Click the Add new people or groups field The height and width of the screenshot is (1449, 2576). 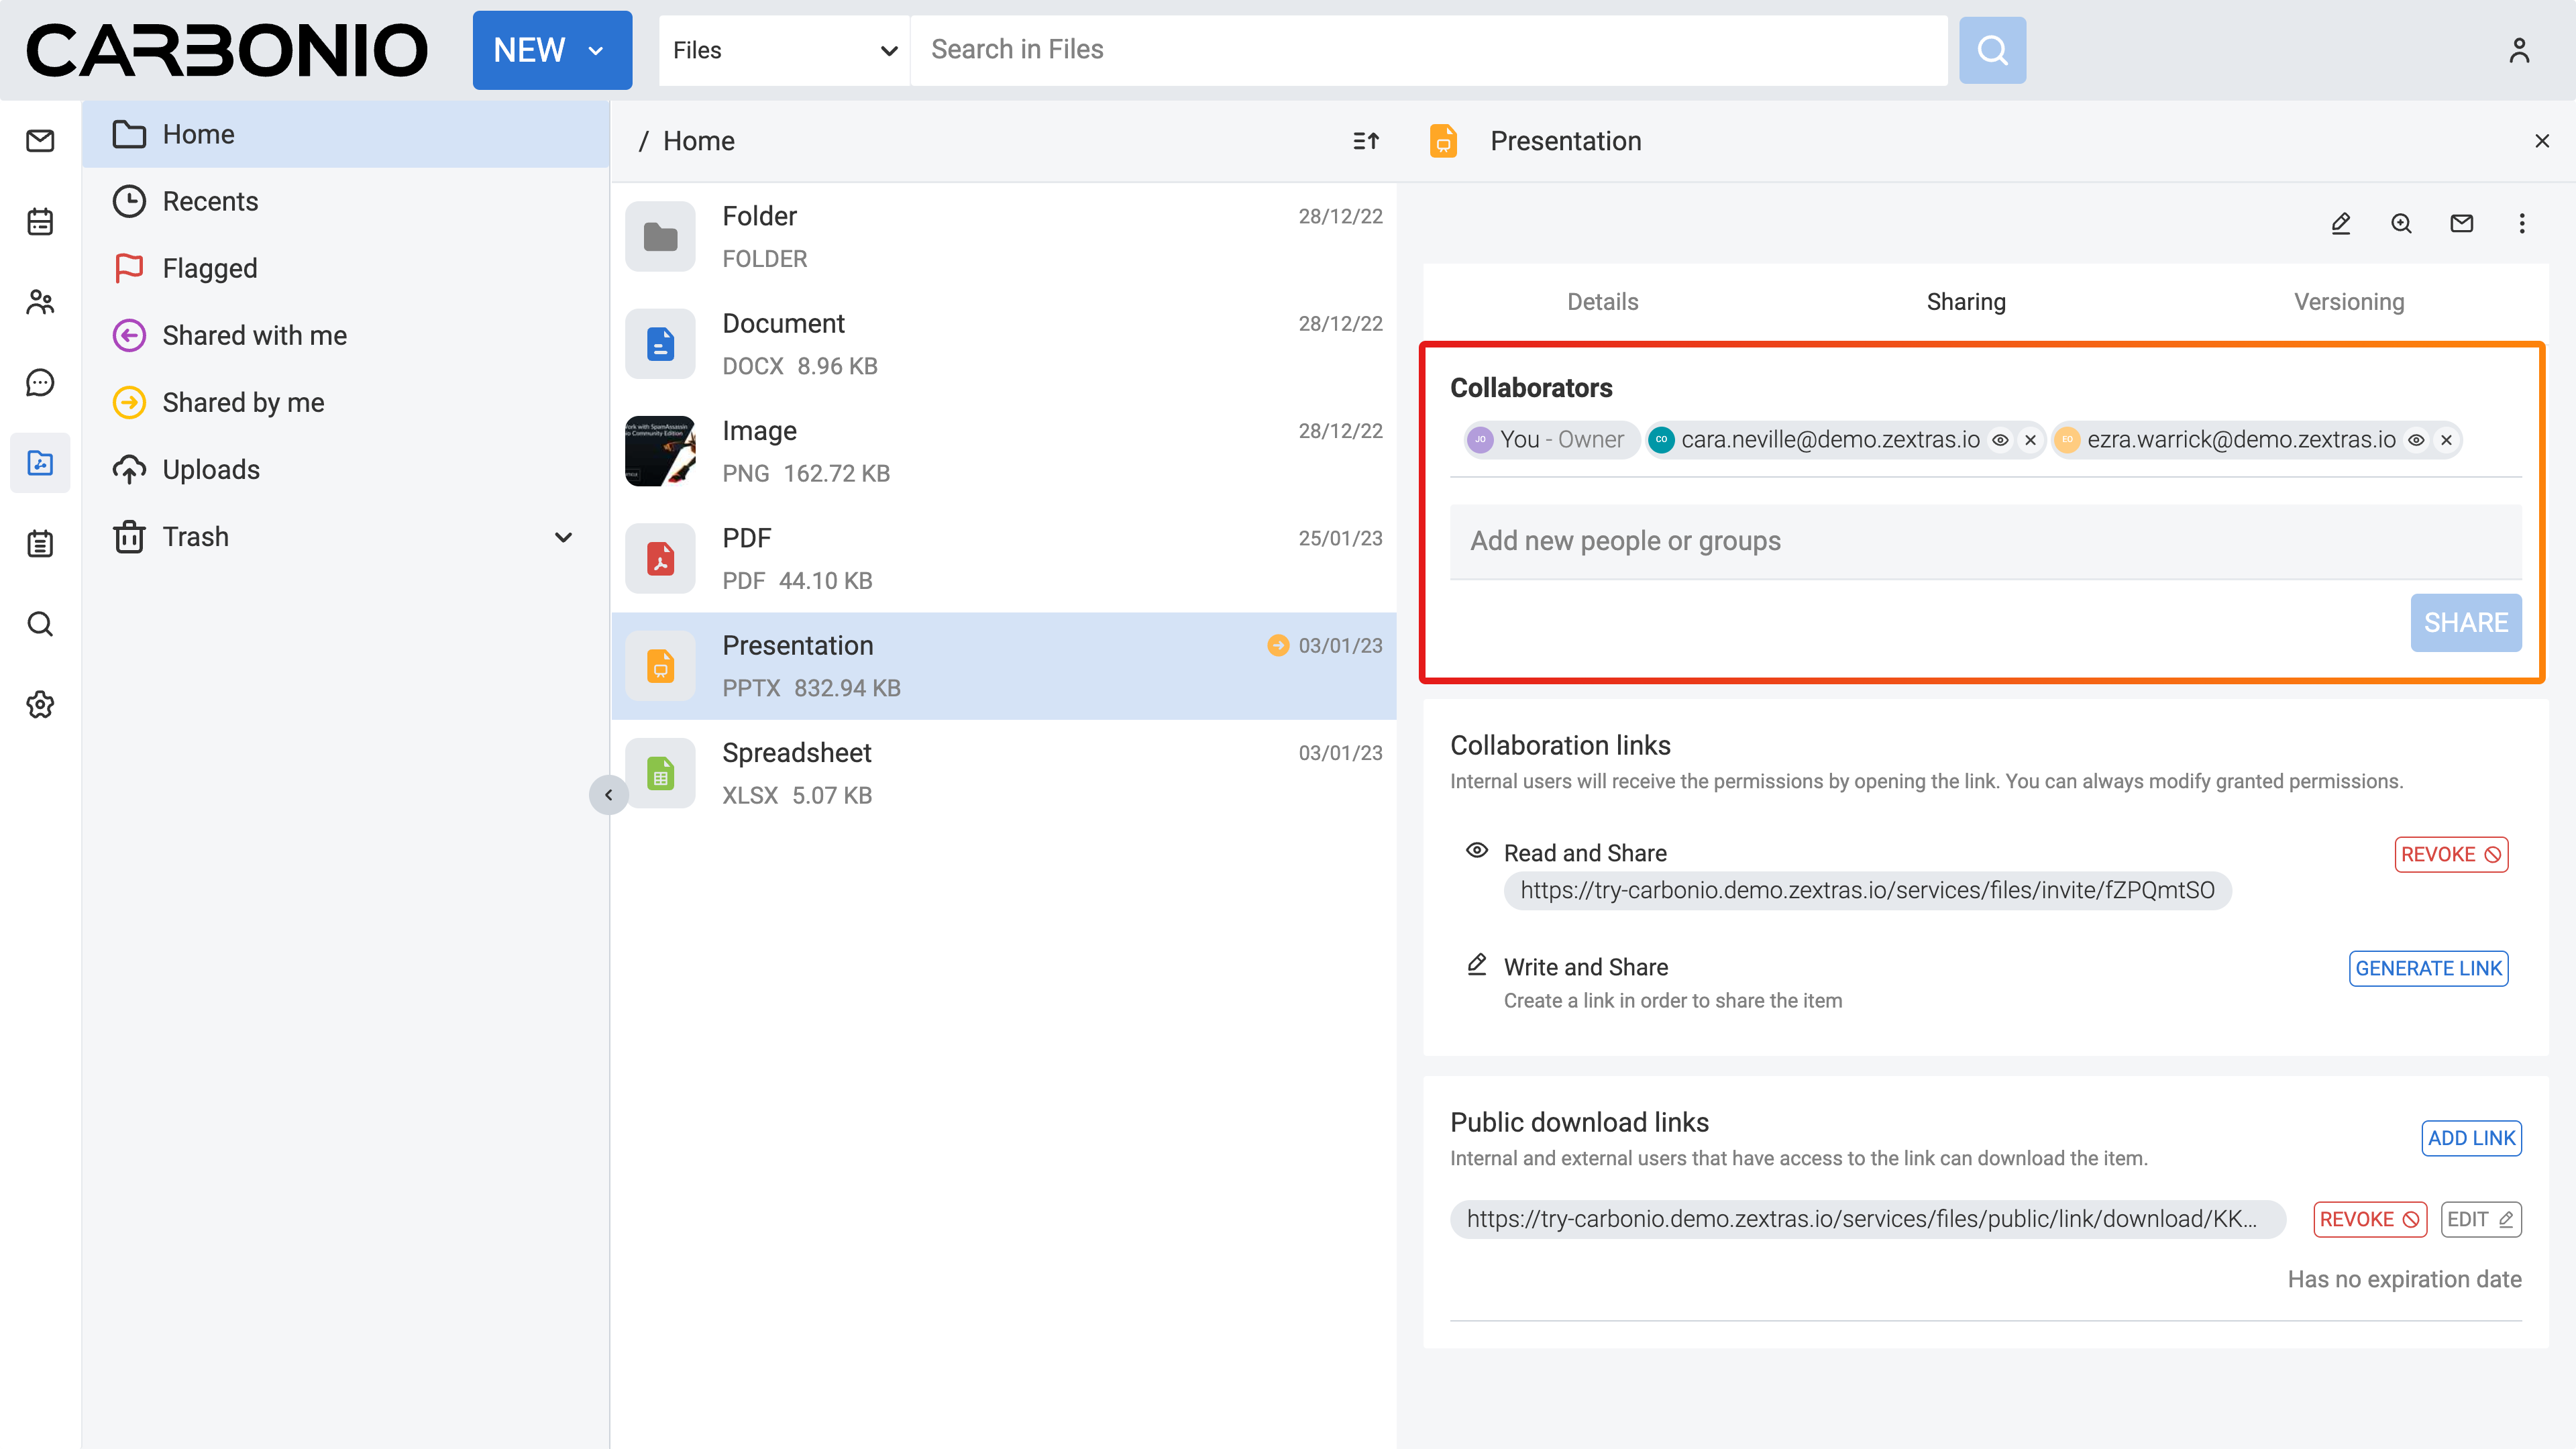click(1985, 541)
